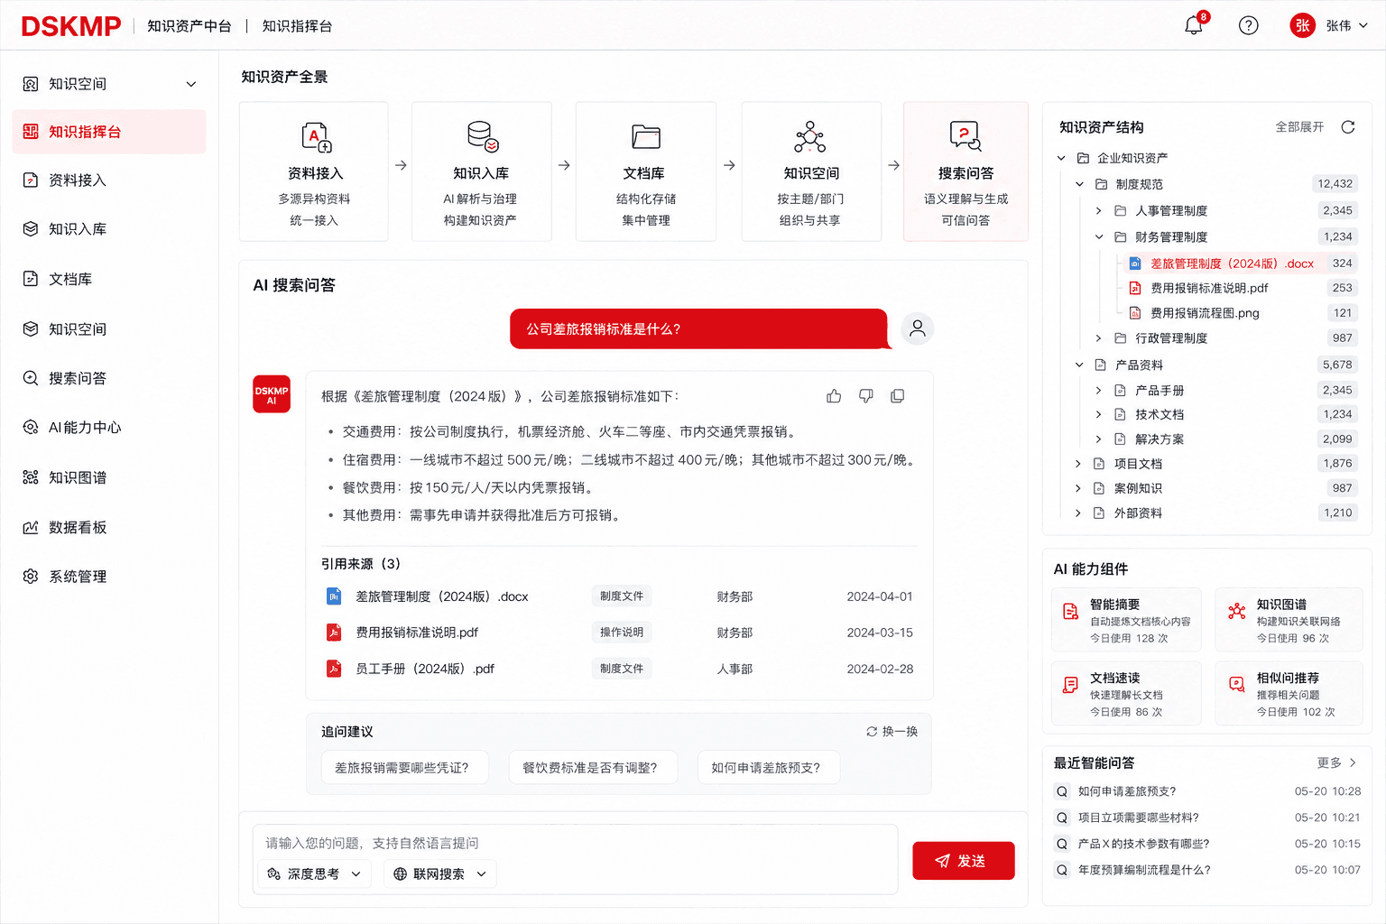Open source 费用报销标准说明.pdf
Screen dimensions: 1386x924
[x=417, y=633]
